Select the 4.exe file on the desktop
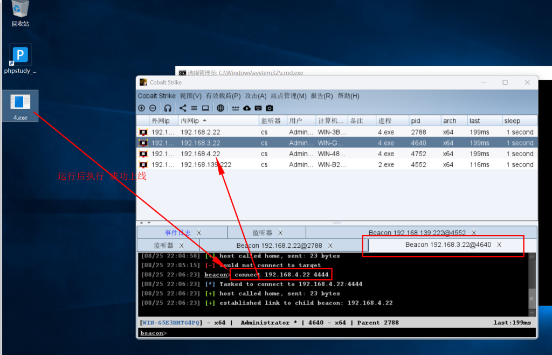This screenshot has width=552, height=355. click(20, 106)
